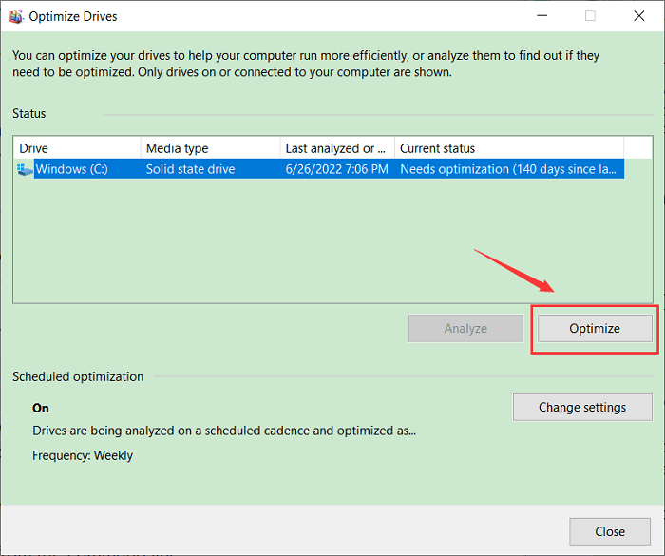The width and height of the screenshot is (665, 556).
Task: Close the window using the title bar X
Action: [x=638, y=16]
